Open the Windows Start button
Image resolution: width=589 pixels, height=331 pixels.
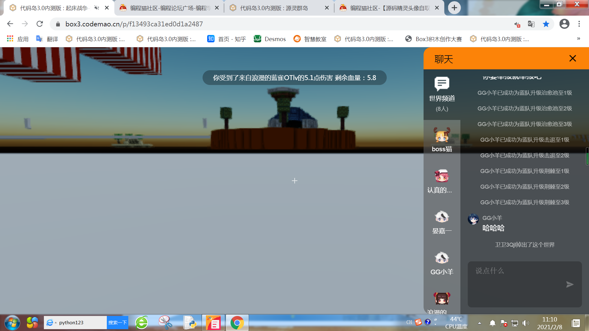coord(12,323)
